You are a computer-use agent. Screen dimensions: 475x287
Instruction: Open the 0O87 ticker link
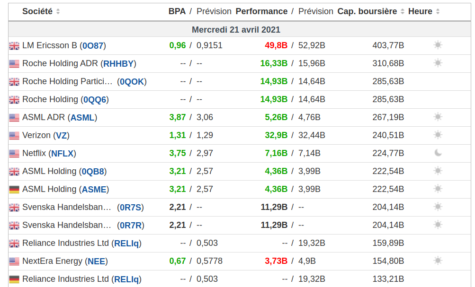92,46
